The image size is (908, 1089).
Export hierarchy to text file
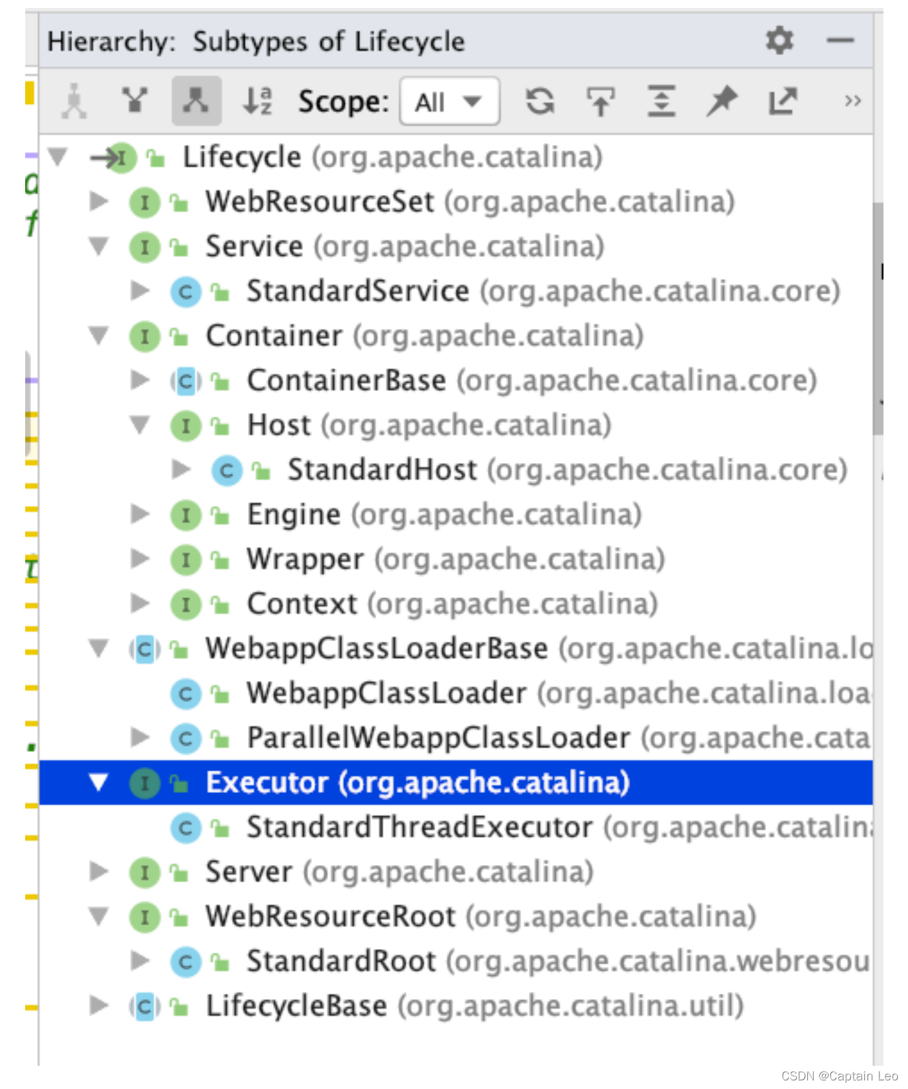[783, 101]
